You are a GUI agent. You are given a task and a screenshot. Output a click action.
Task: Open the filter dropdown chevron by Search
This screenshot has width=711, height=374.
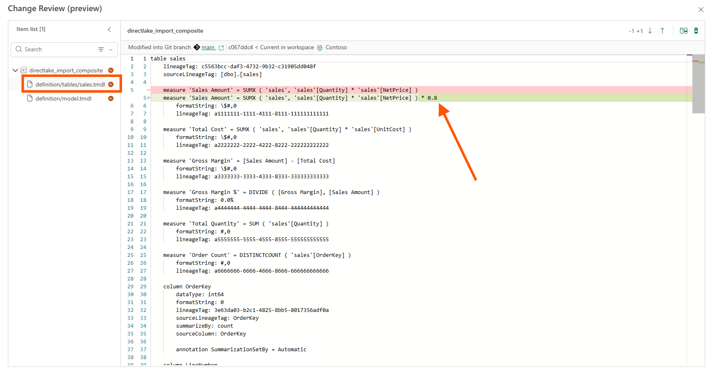click(111, 49)
